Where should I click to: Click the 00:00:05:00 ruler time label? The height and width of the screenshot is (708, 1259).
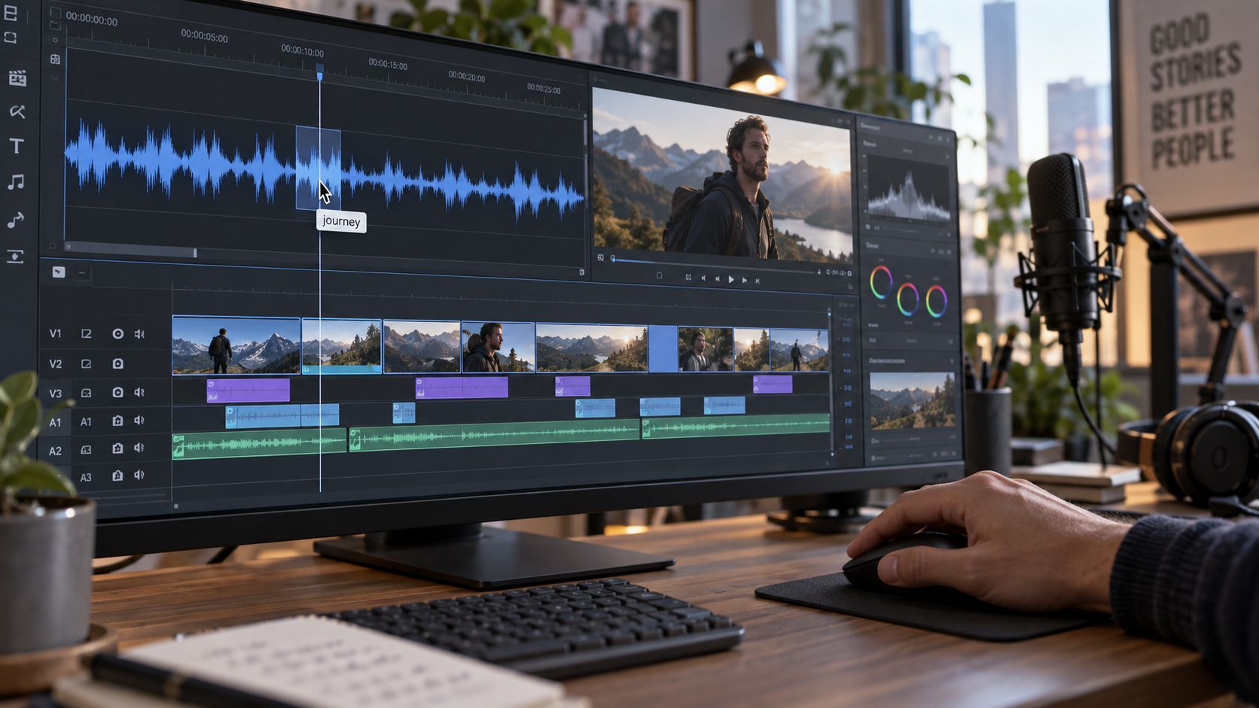tap(204, 35)
